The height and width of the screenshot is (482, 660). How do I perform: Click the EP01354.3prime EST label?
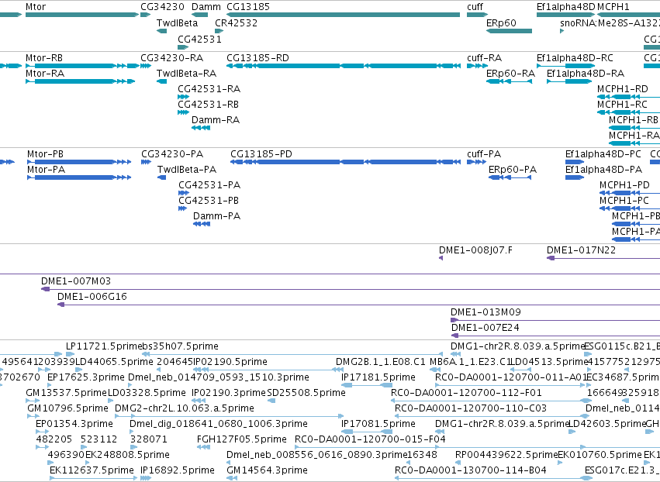pyautogui.click(x=74, y=424)
